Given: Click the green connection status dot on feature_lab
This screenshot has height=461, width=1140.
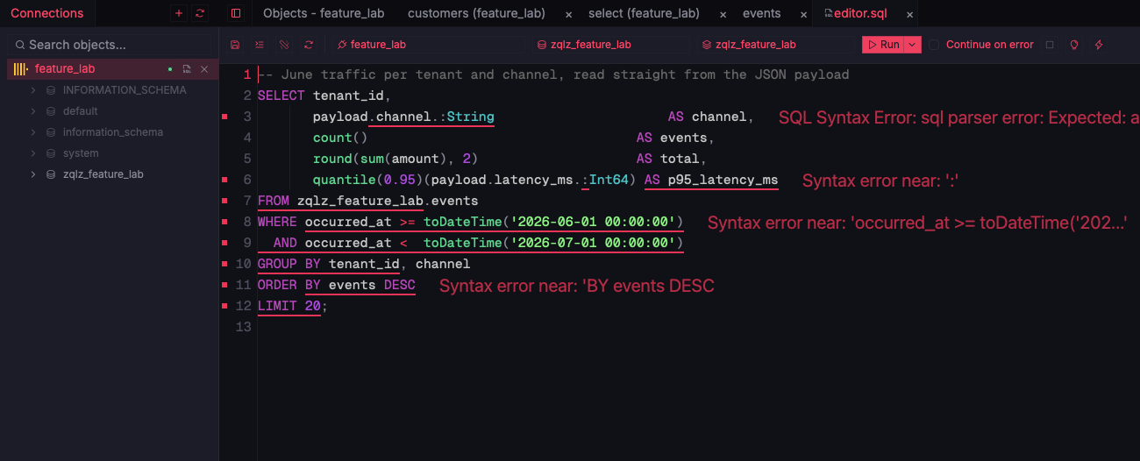Looking at the screenshot, I should coord(170,69).
